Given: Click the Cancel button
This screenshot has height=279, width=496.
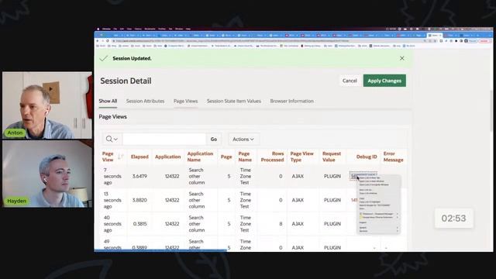Looking at the screenshot, I should (x=350, y=81).
